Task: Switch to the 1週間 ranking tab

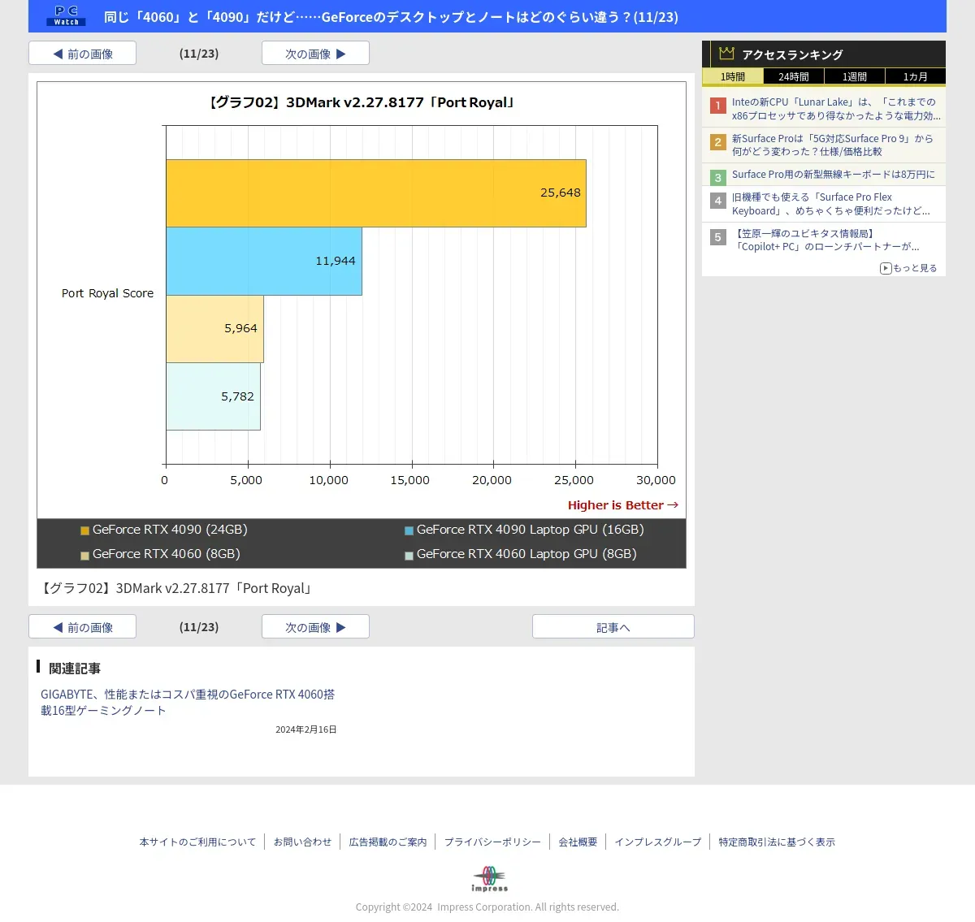Action: coord(855,76)
